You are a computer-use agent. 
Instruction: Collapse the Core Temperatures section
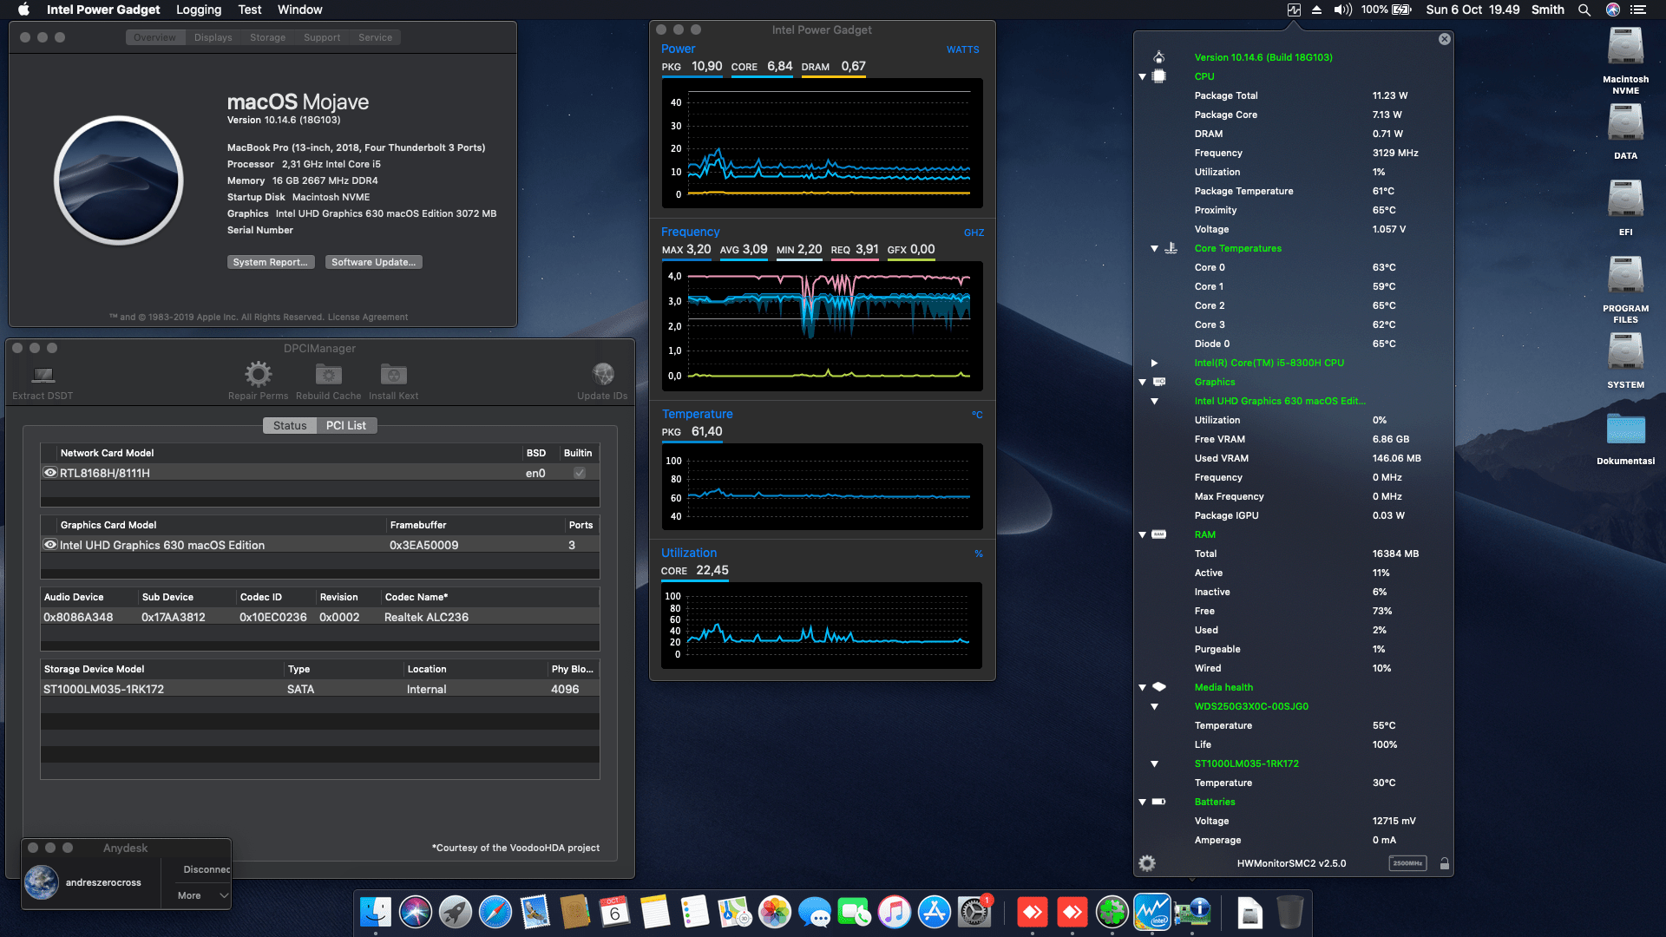pos(1153,248)
